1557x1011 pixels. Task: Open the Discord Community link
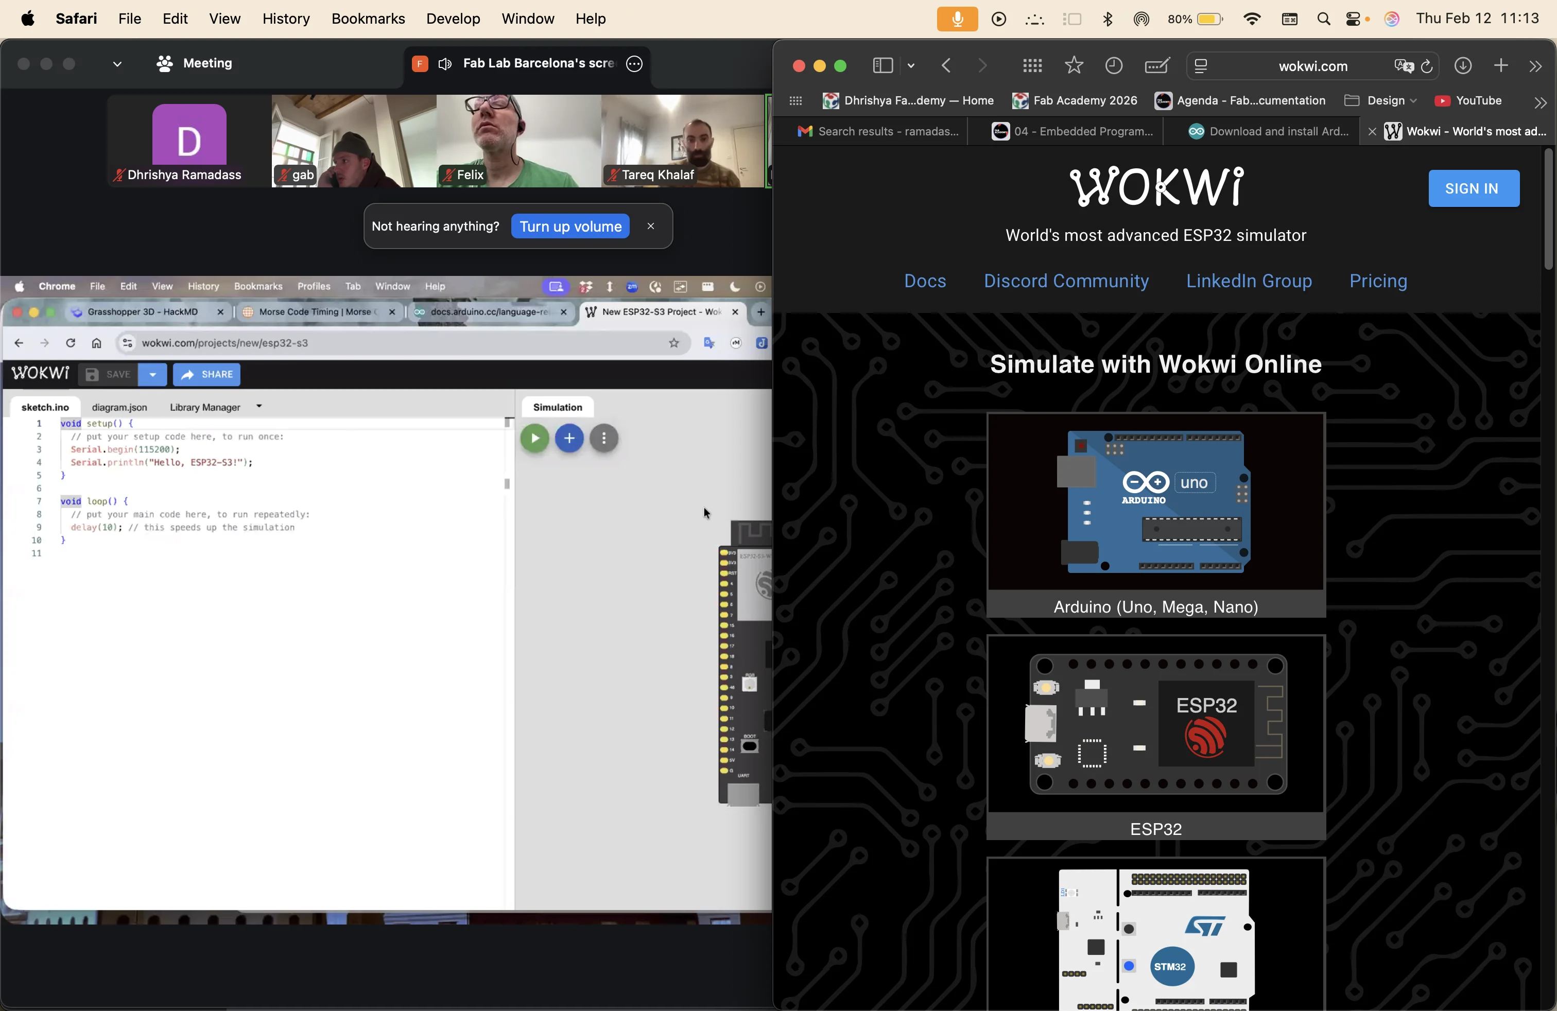point(1066,281)
